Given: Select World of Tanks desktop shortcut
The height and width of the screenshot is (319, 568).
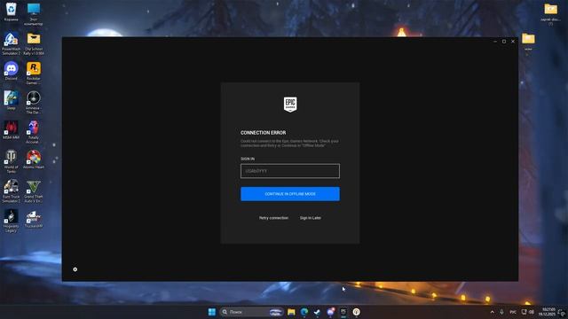Looking at the screenshot, I should click(x=12, y=161).
